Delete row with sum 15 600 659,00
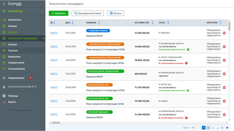Screen dimensions: 234x131 point(224,47)
